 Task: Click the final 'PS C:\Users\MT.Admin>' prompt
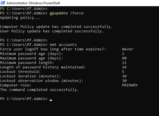click(x=24, y=99)
